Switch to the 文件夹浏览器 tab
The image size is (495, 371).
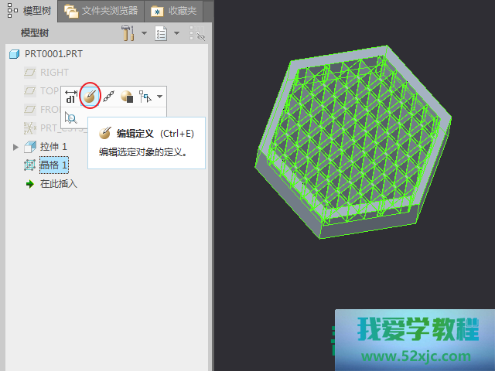pyautogui.click(x=101, y=11)
